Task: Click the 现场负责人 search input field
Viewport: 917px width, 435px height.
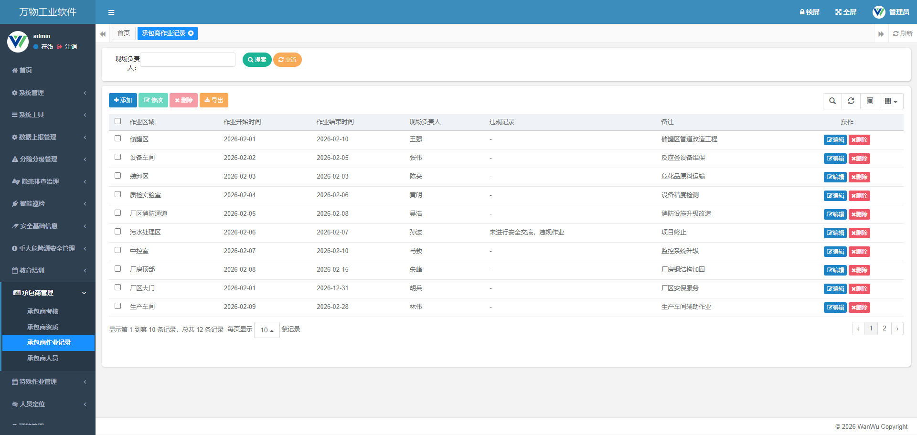Action: pyautogui.click(x=188, y=60)
